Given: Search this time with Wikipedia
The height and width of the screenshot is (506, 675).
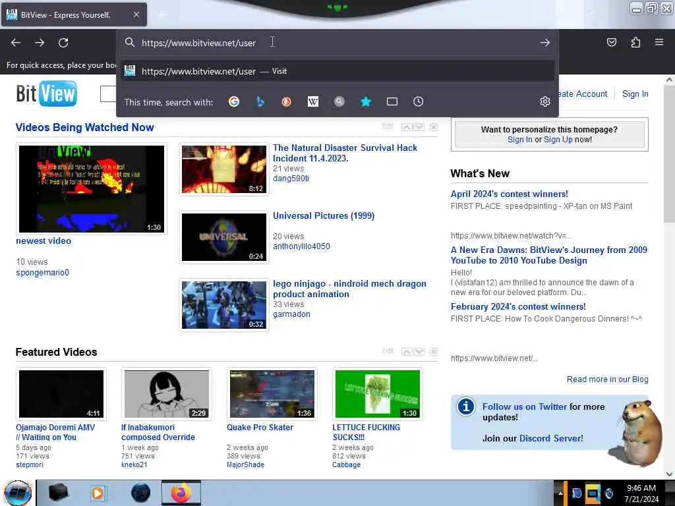Looking at the screenshot, I should [x=313, y=102].
